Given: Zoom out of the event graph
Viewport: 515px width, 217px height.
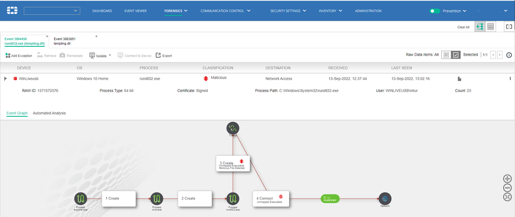Looking at the screenshot, I should (507, 188).
